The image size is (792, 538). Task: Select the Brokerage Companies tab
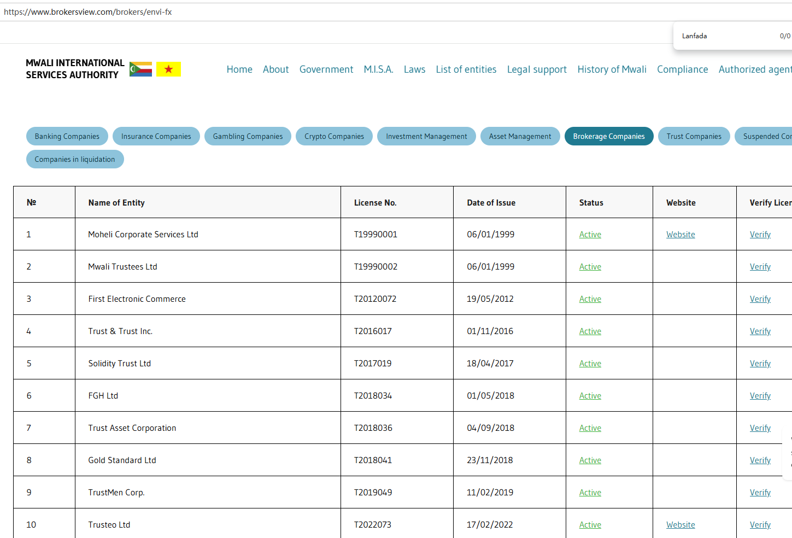pyautogui.click(x=608, y=136)
